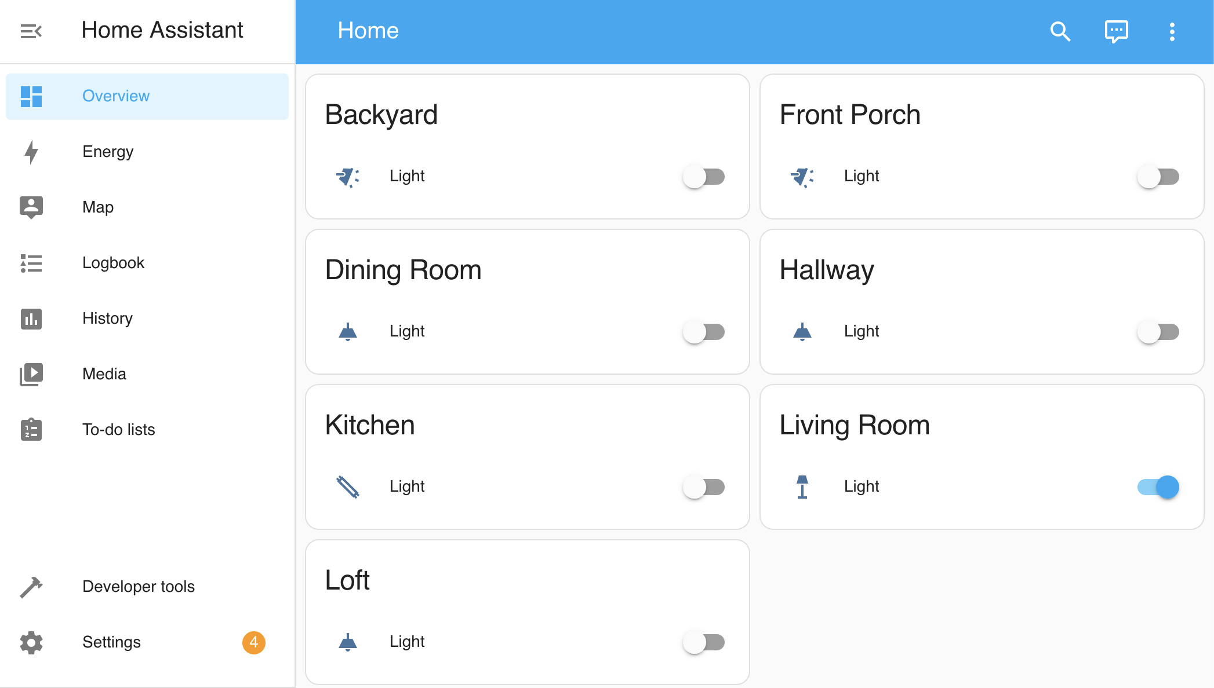Open the Energy dashboard from the sidebar

tap(108, 151)
